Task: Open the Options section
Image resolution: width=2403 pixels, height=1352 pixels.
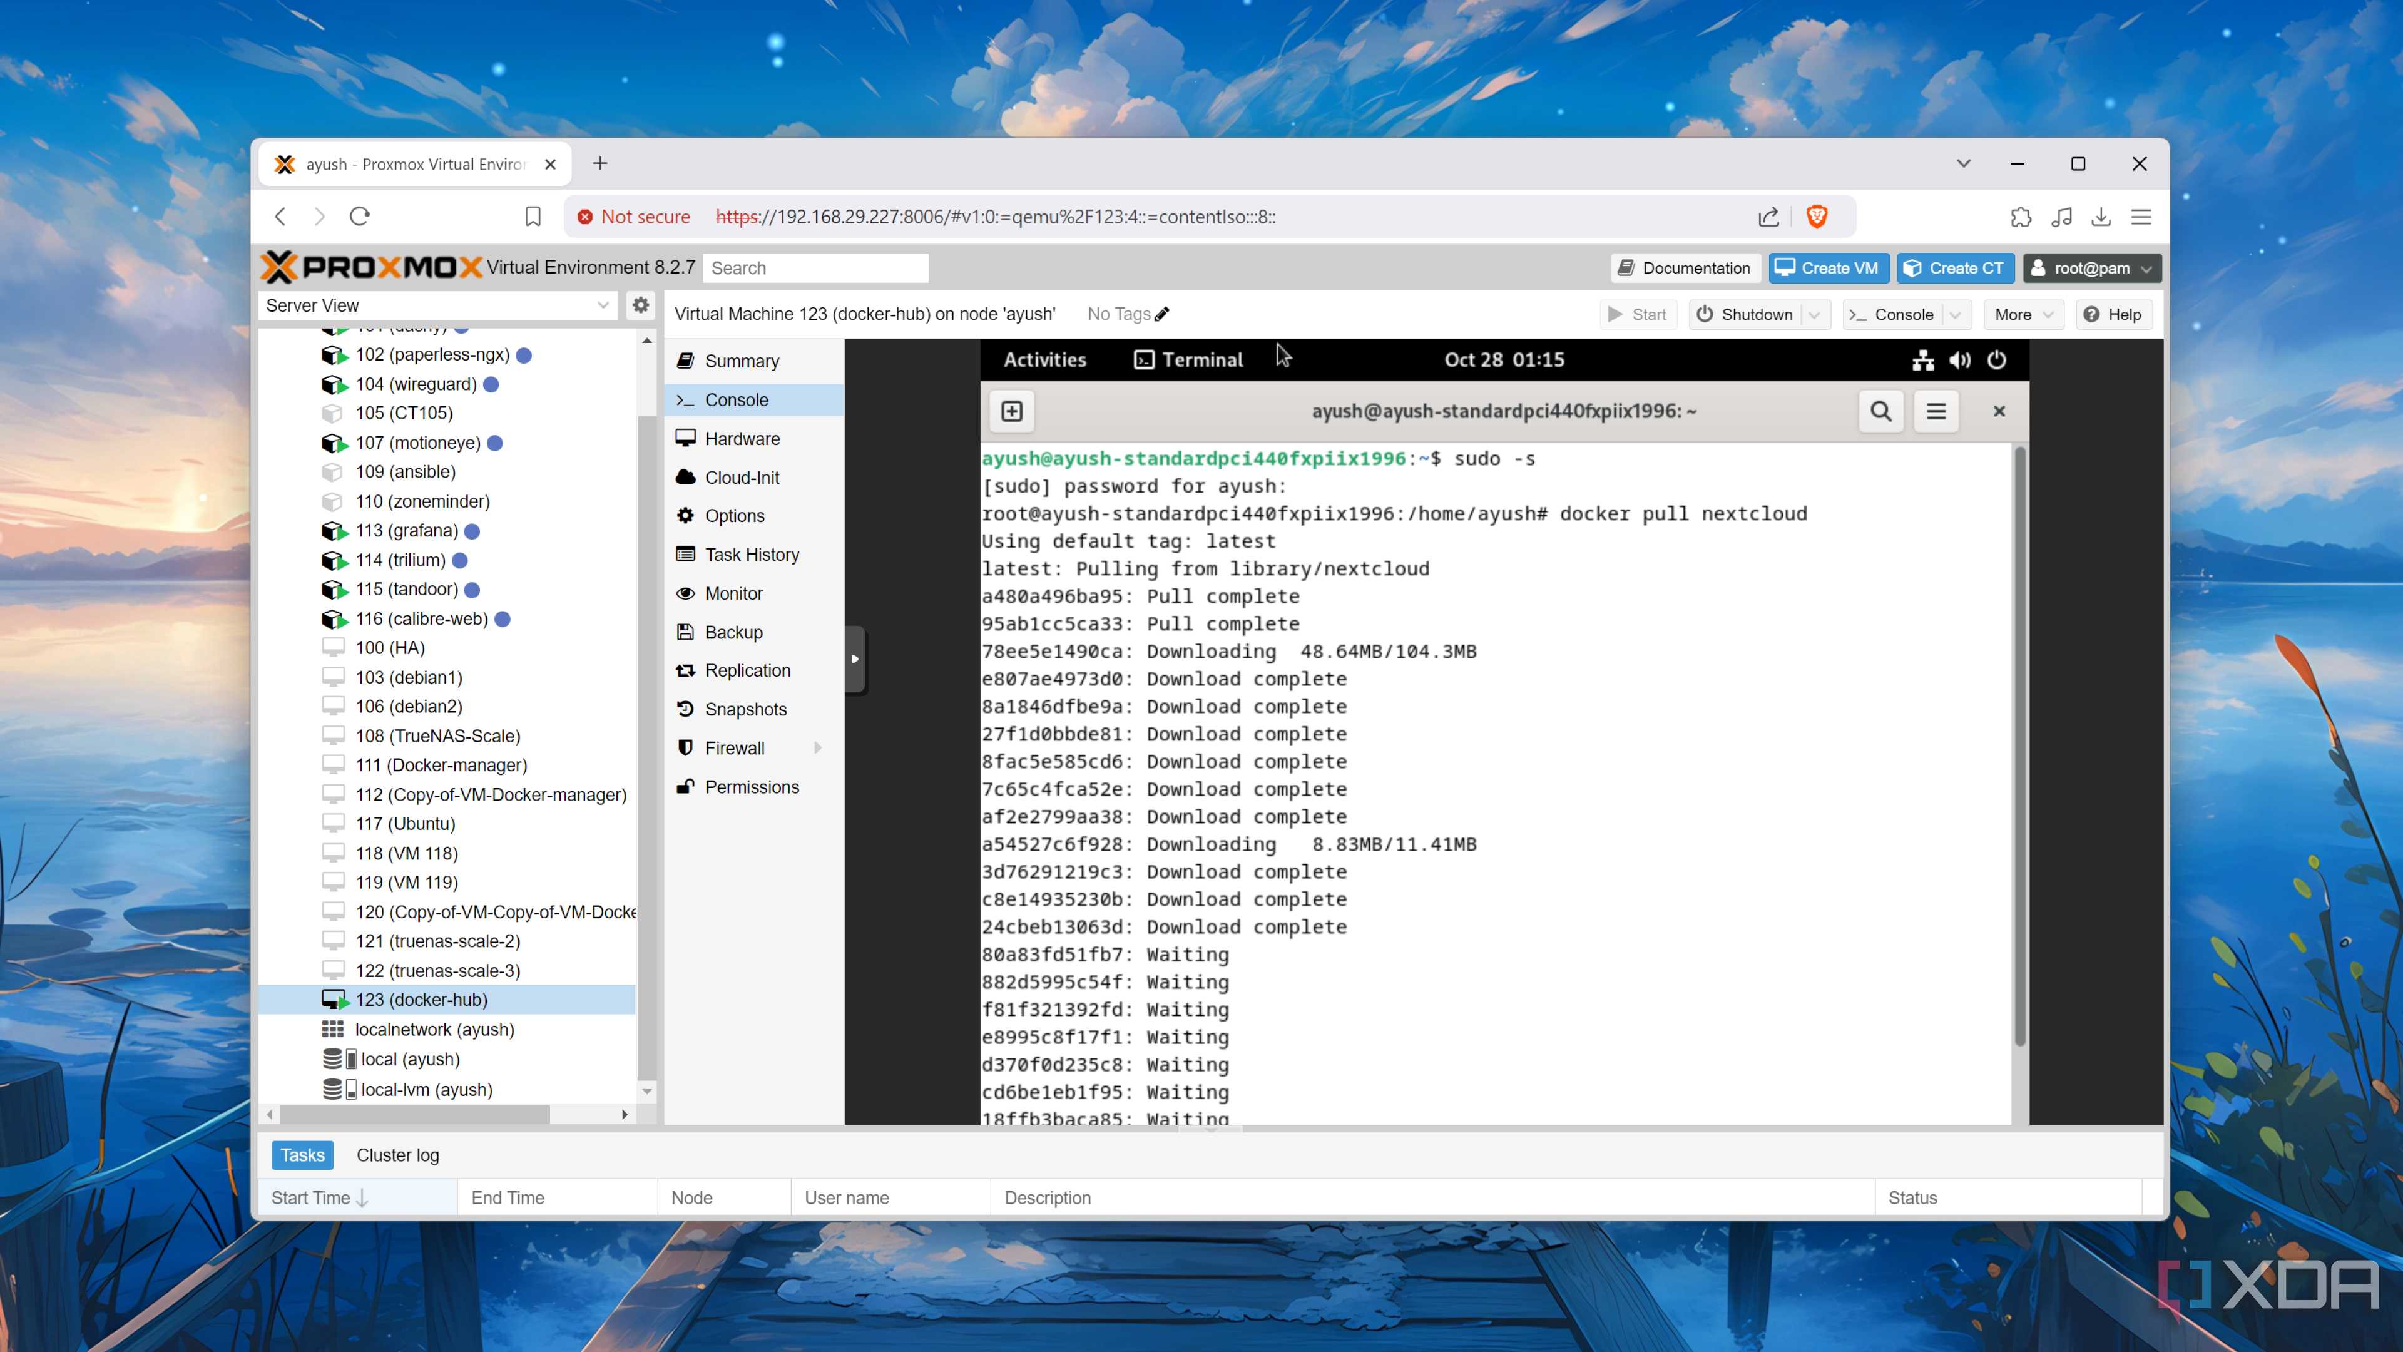Action: coord(755,516)
